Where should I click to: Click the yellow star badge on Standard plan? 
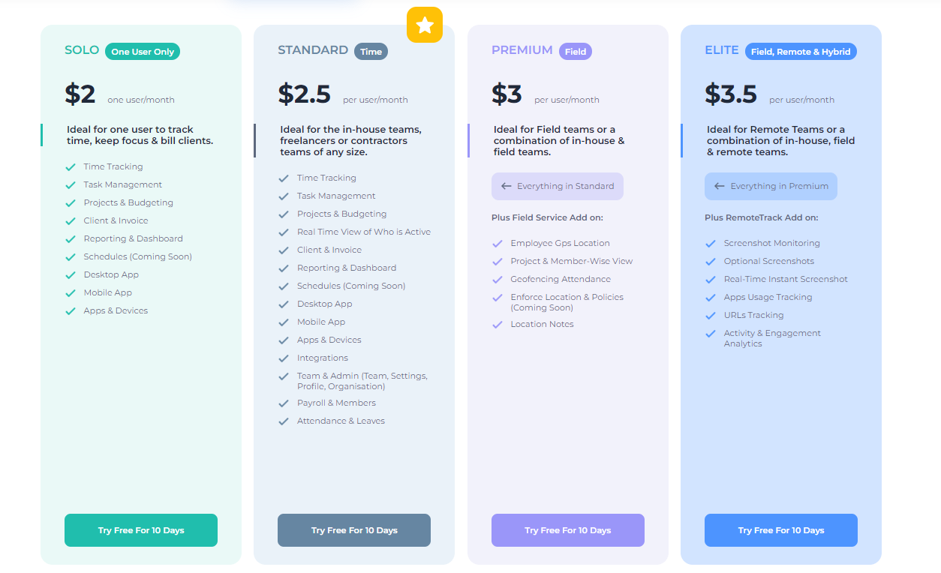pyautogui.click(x=425, y=25)
